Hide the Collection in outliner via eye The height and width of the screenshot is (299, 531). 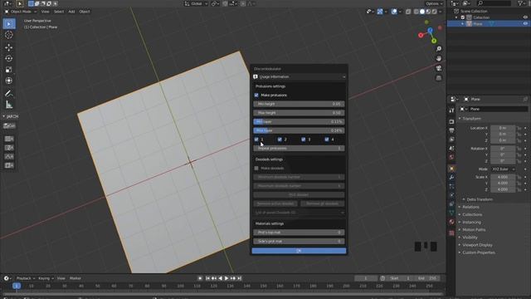pyautogui.click(x=525, y=17)
